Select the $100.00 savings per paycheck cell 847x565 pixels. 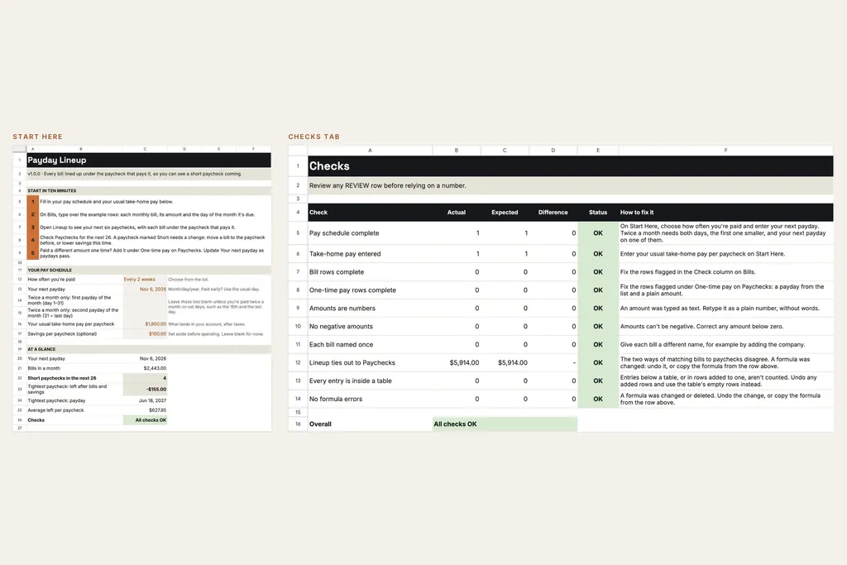point(145,334)
